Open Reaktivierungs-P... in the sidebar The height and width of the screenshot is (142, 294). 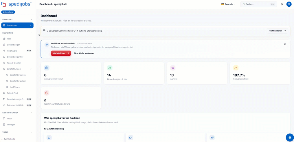click(x=17, y=99)
